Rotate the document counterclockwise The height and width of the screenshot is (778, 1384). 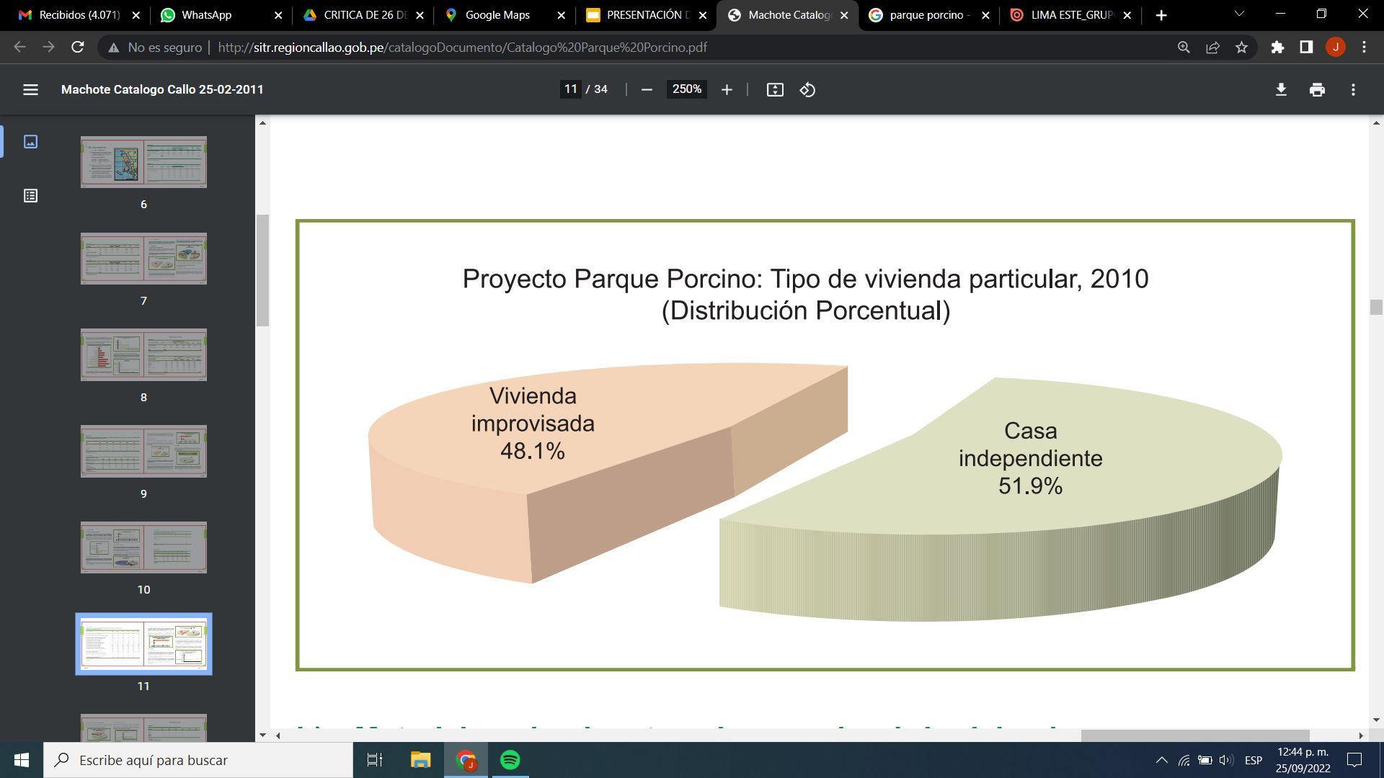pos(807,89)
